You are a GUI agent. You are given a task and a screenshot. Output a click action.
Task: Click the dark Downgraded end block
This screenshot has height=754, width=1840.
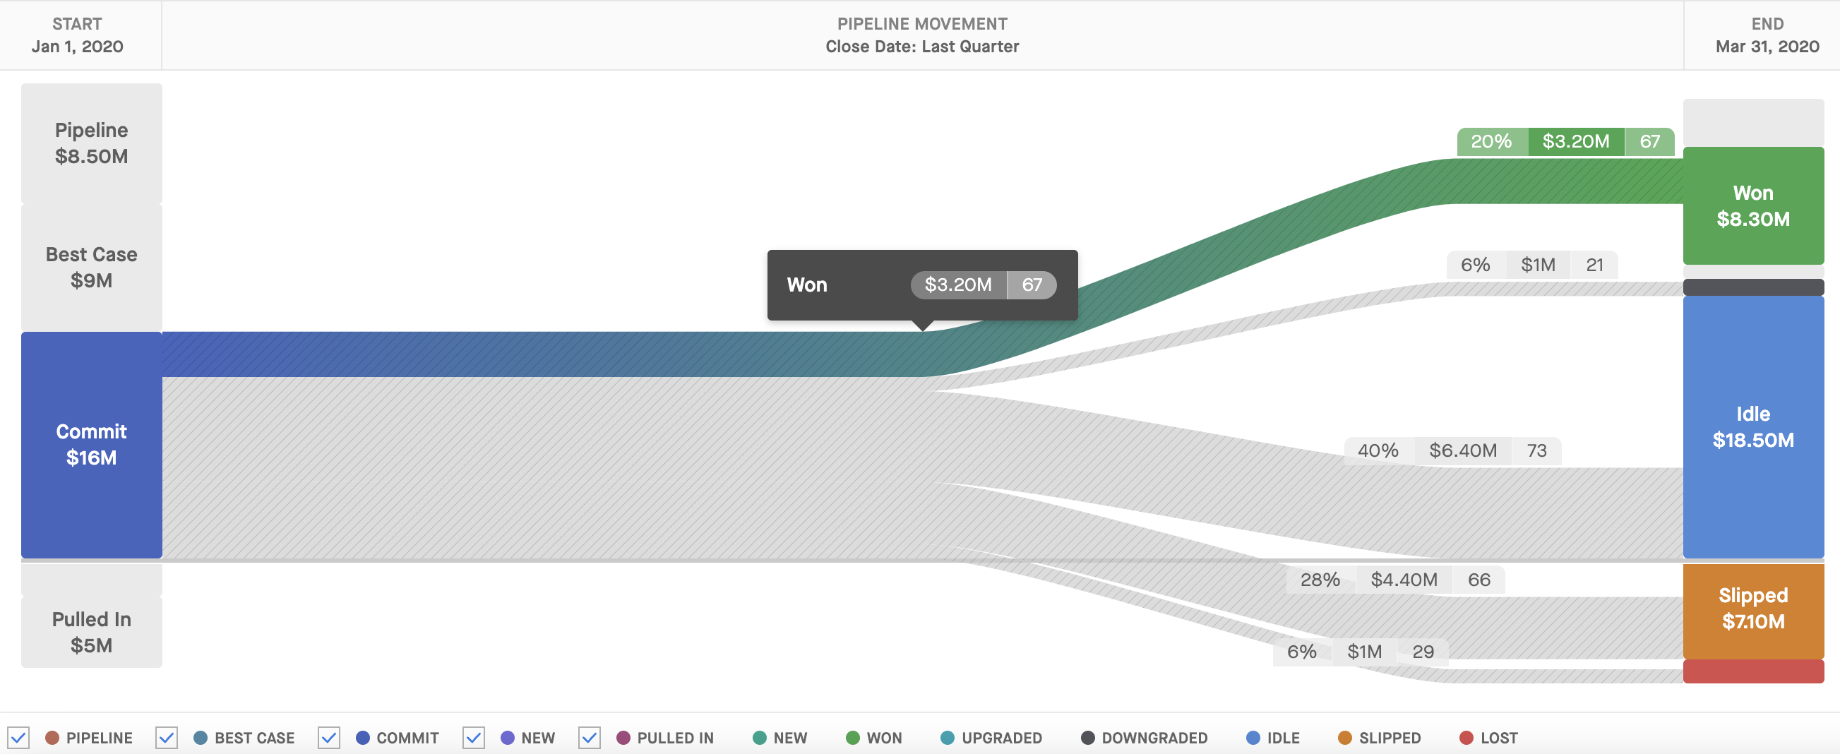(1754, 287)
